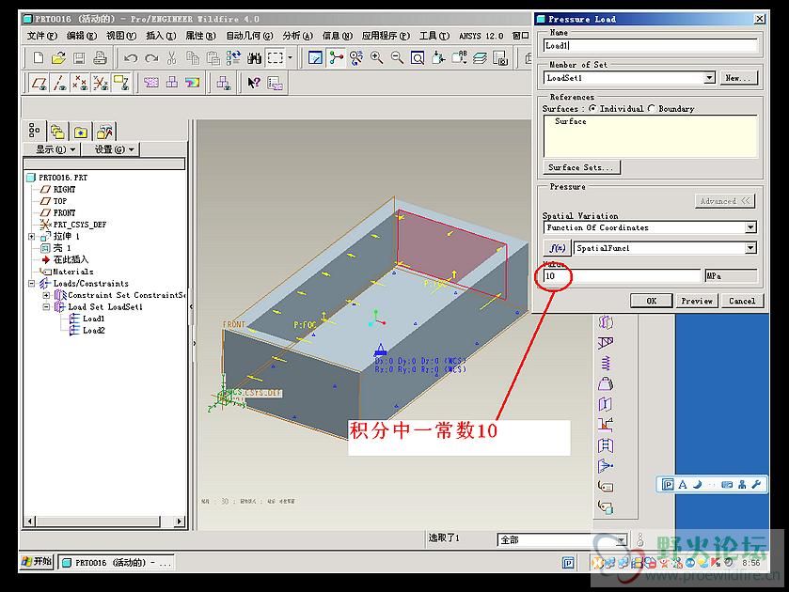Click OK in the Pressure Load dialog

pos(652,301)
